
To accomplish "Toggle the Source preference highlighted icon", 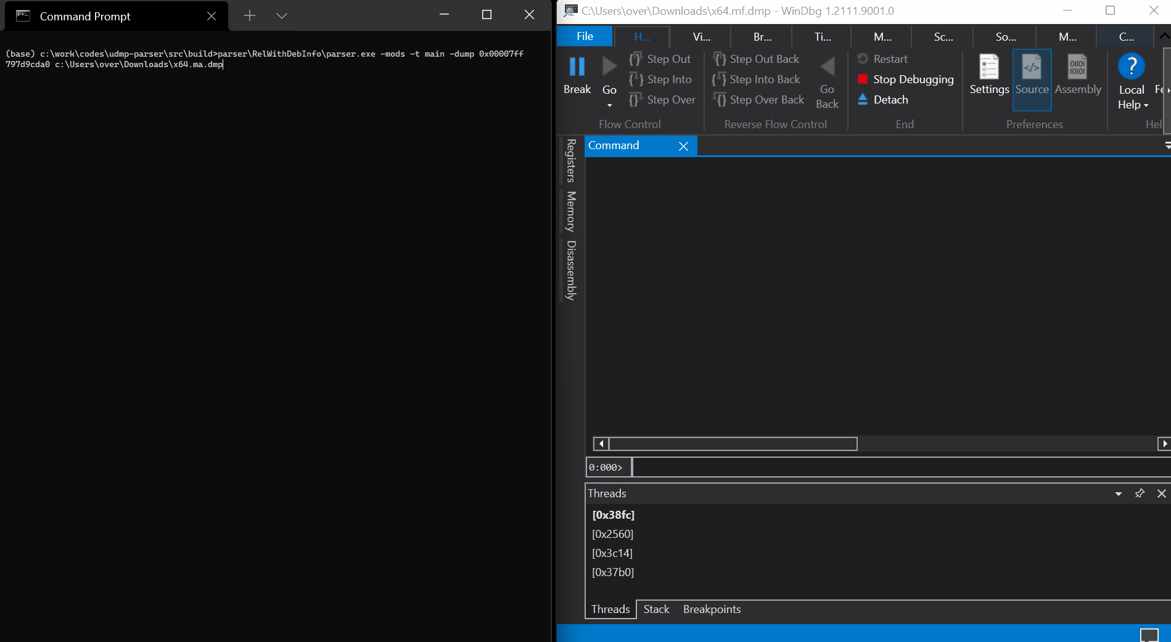I will point(1032,67).
